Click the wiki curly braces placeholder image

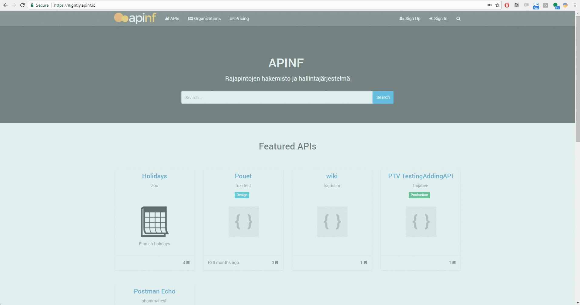332,222
